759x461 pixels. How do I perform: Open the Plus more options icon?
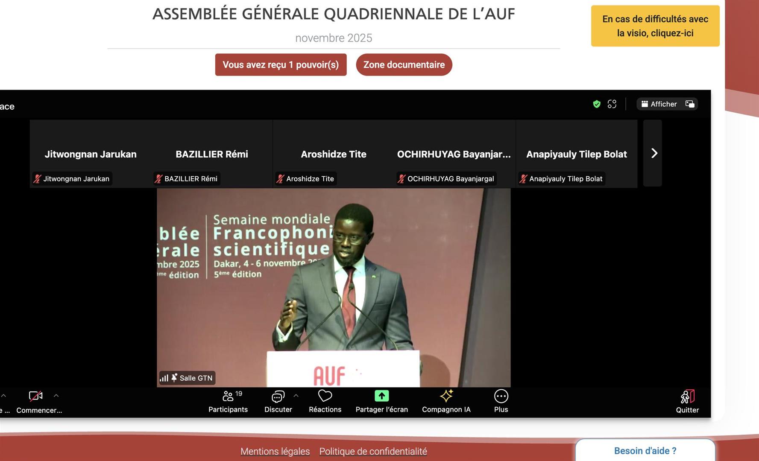(x=501, y=396)
